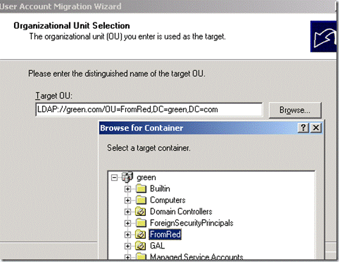The height and width of the screenshot is (262, 339).
Task: Click the help question mark button
Action: tap(303, 127)
